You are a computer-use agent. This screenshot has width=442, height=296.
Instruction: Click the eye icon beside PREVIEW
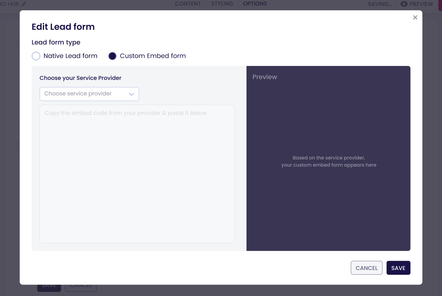click(404, 4)
